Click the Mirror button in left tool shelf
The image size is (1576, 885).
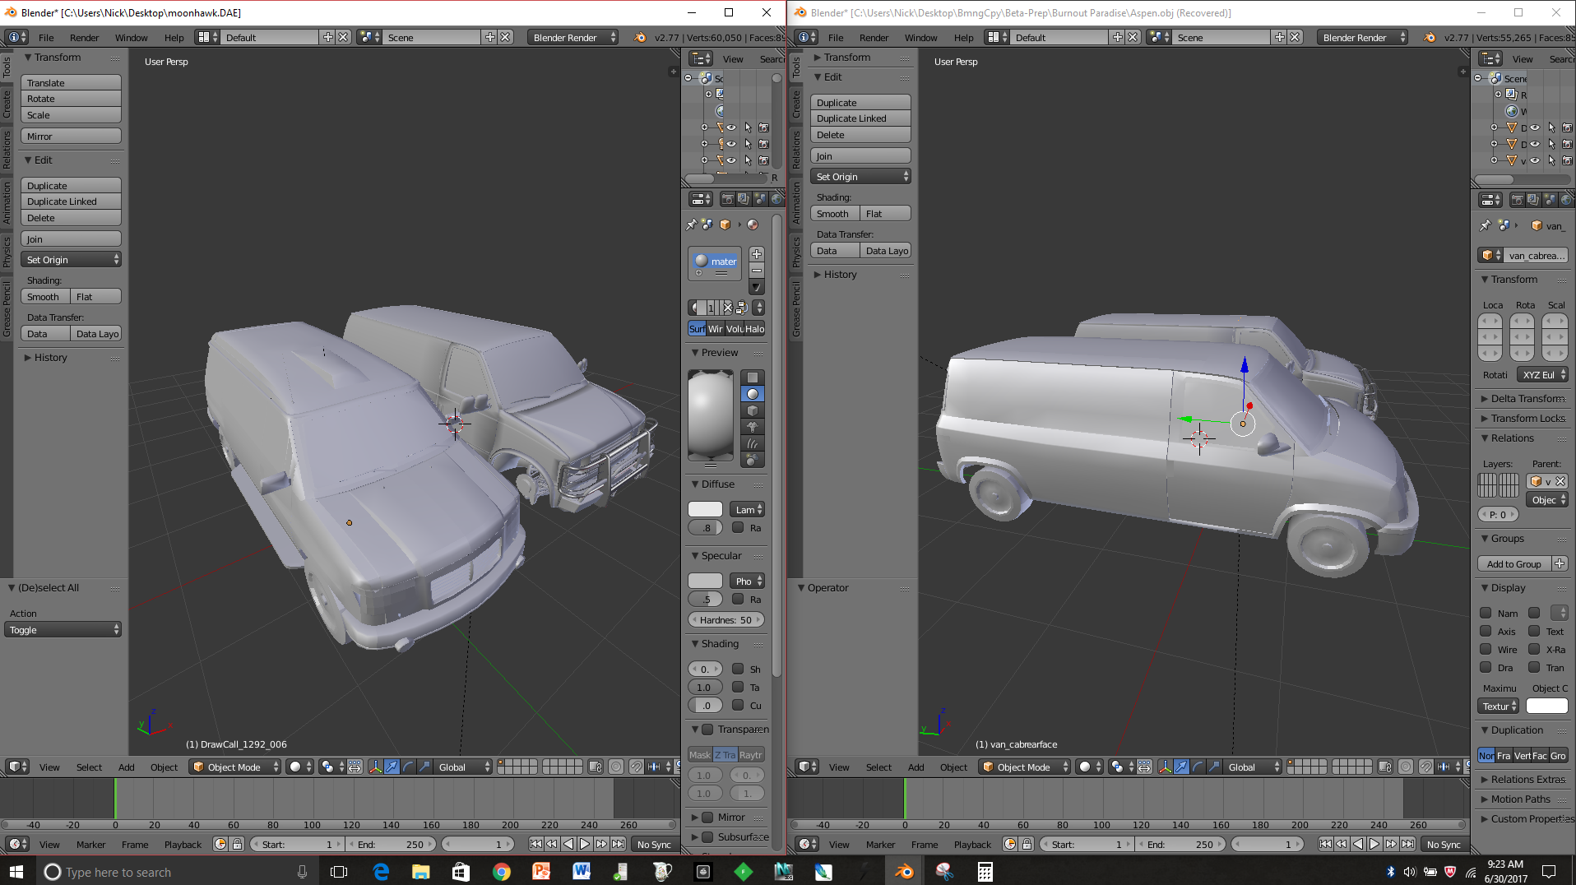point(72,136)
